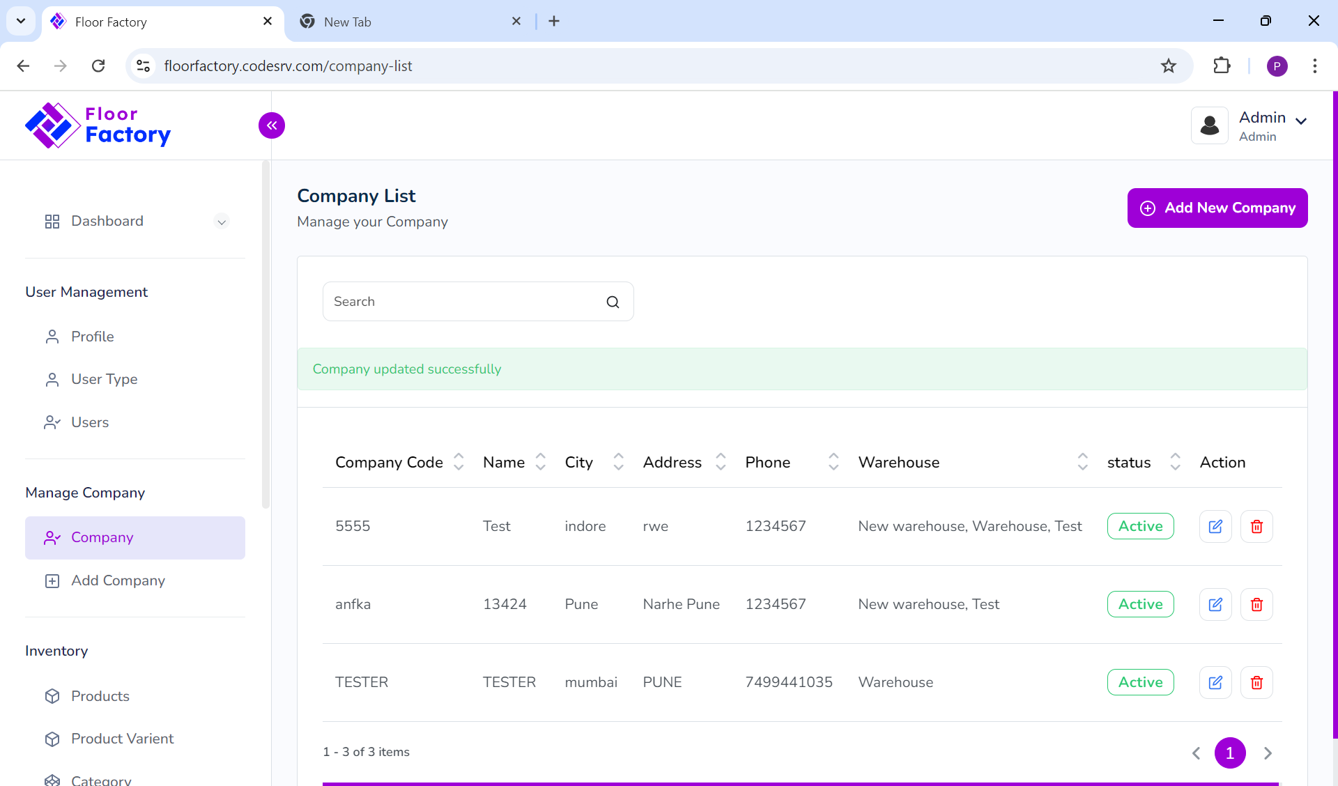The width and height of the screenshot is (1338, 786).
Task: Delete the anfka company row
Action: click(x=1256, y=604)
